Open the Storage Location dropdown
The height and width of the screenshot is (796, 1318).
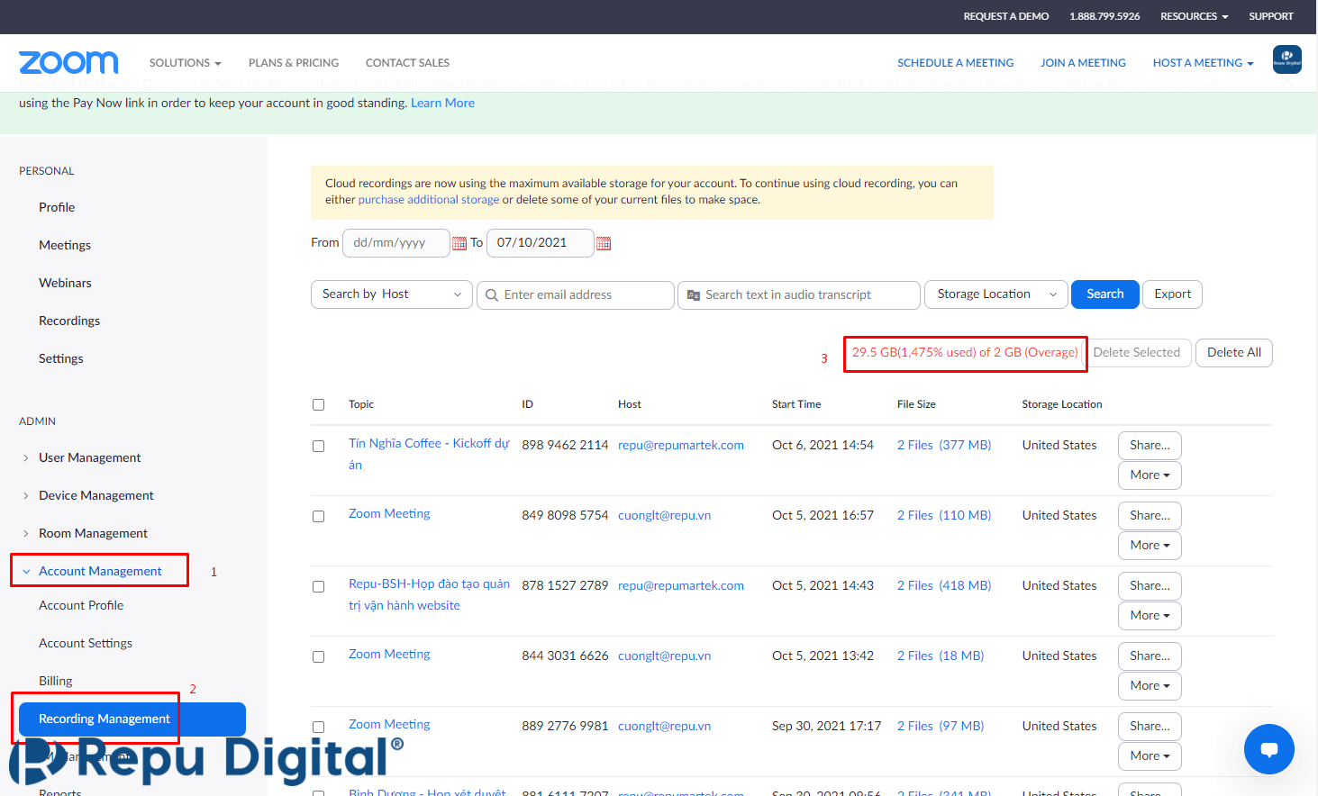point(996,294)
